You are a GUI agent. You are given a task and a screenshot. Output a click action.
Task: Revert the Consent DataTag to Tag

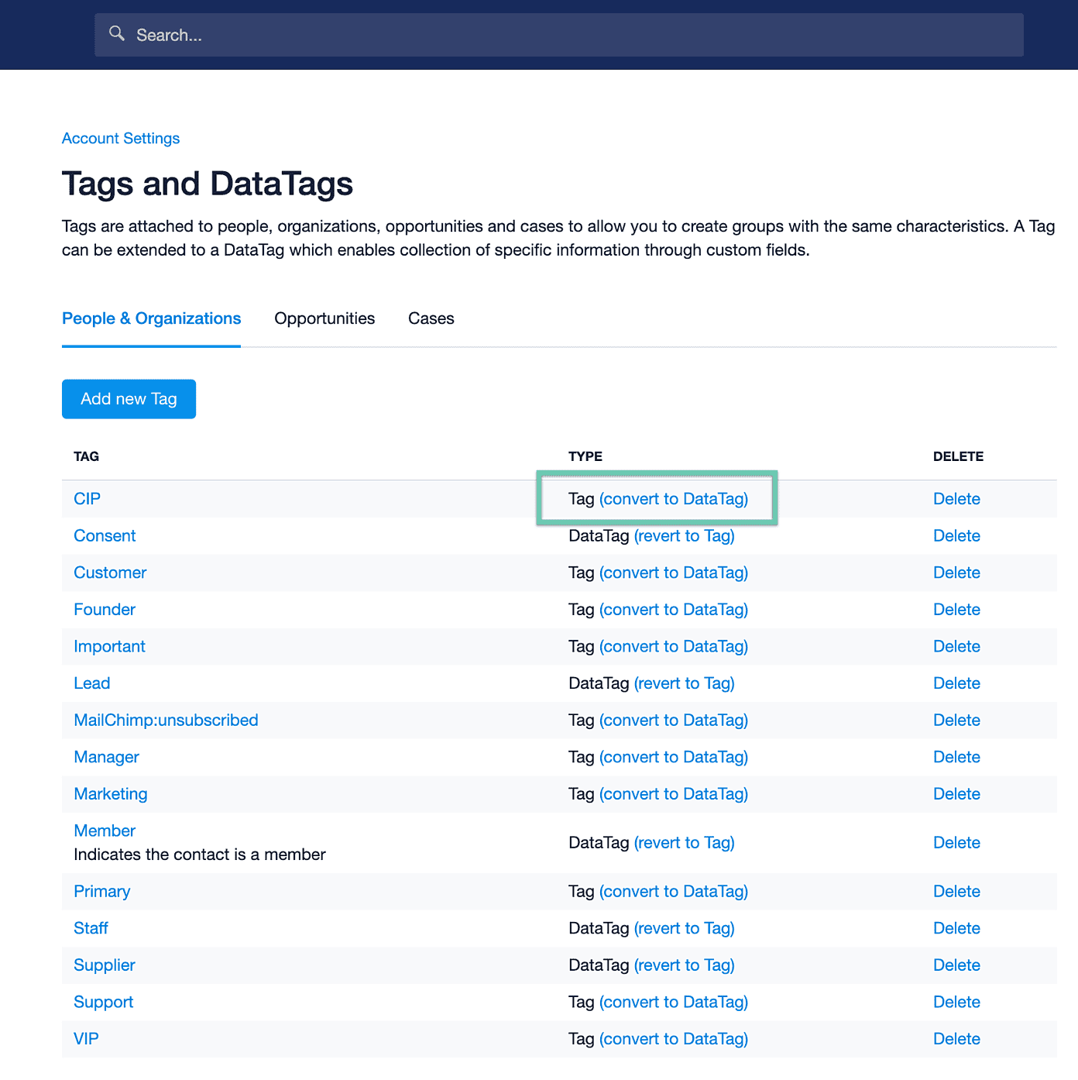click(x=684, y=536)
